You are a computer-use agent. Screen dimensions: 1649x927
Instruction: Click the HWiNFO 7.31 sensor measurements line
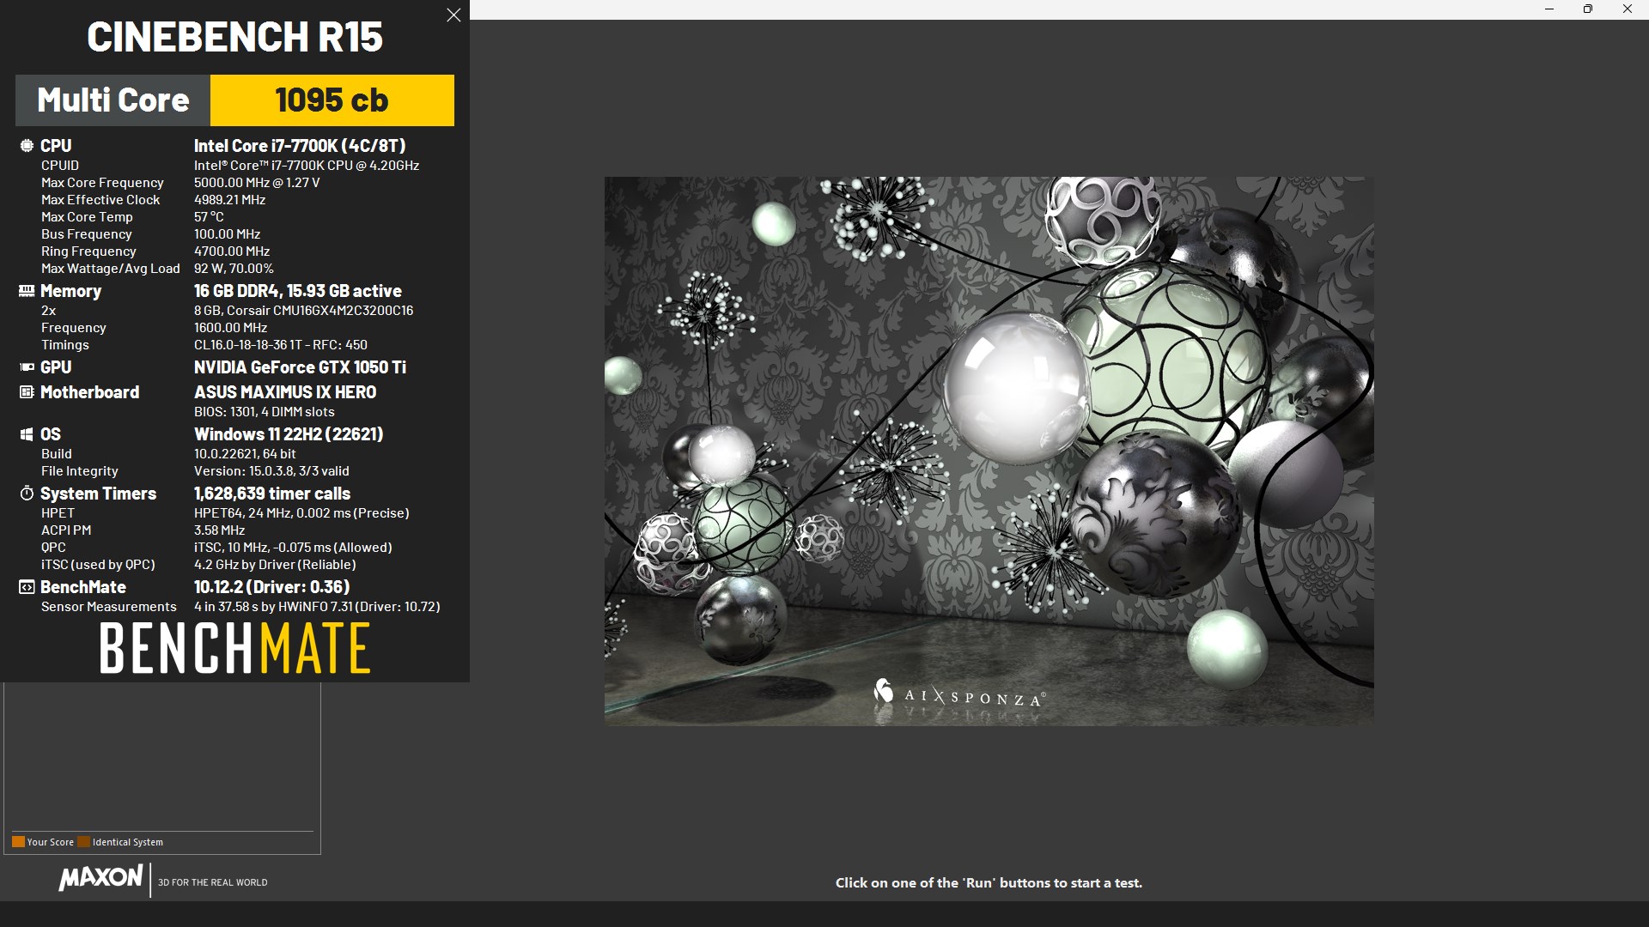317,607
